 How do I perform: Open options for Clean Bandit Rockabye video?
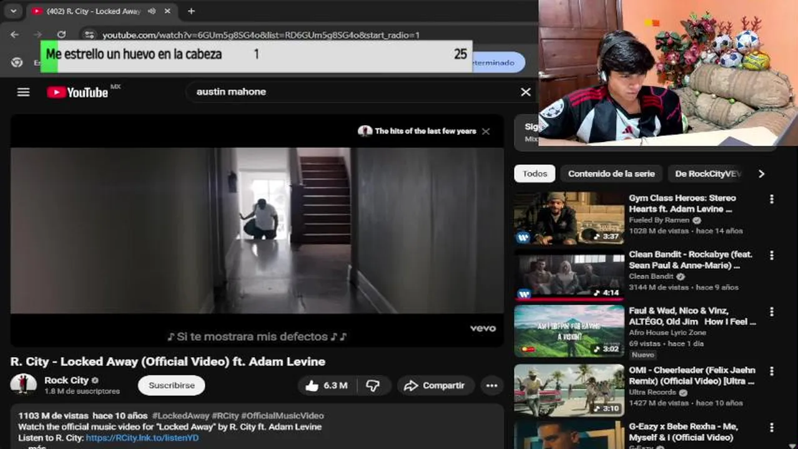(772, 255)
